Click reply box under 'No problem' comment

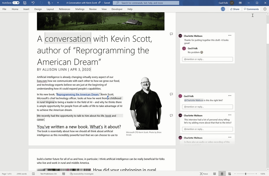[207, 59]
